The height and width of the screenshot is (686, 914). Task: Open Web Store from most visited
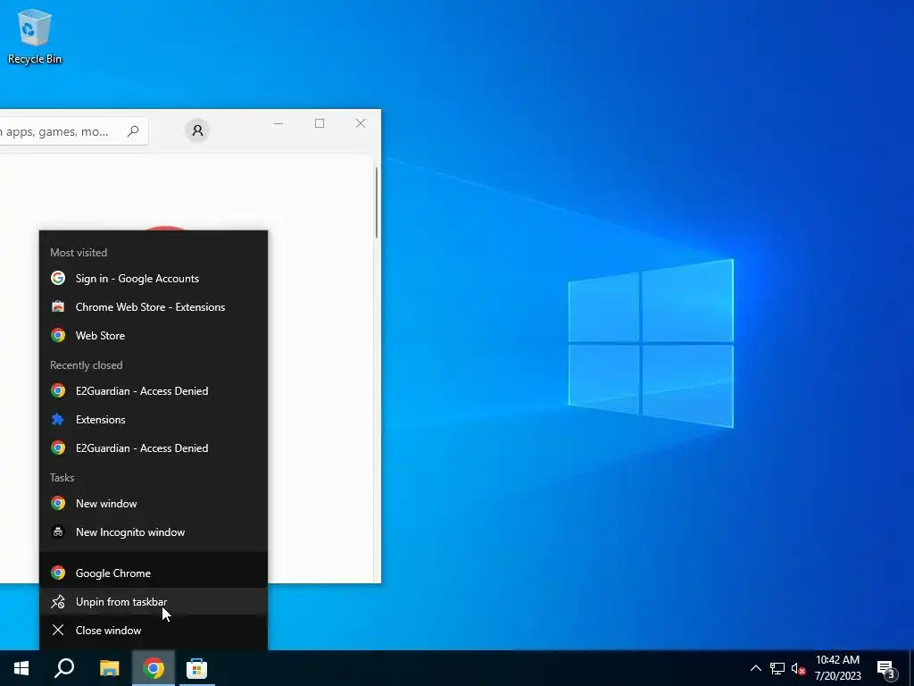click(154, 336)
